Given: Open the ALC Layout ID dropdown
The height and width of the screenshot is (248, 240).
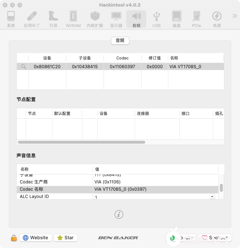Looking at the screenshot, I should pos(212,197).
